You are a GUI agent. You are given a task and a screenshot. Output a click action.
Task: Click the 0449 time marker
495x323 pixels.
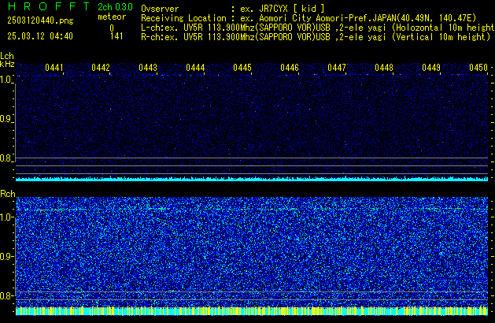coord(431,68)
